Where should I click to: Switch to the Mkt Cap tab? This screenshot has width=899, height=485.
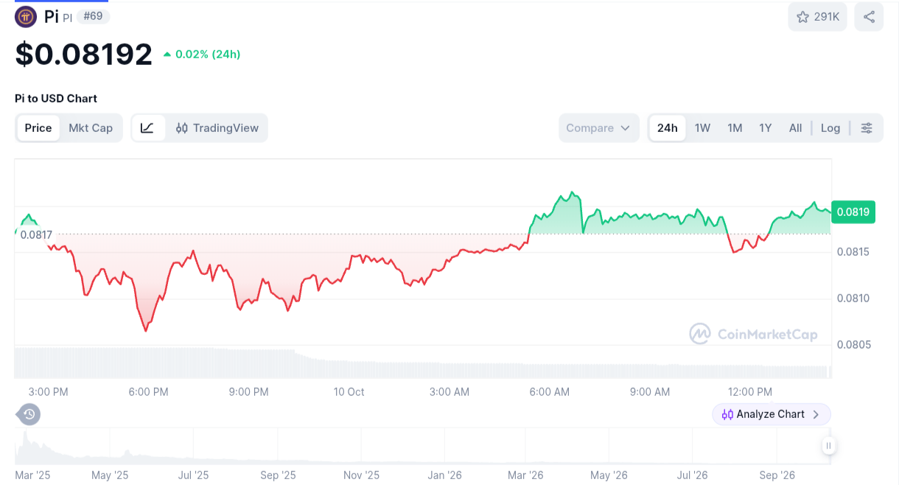coord(91,128)
